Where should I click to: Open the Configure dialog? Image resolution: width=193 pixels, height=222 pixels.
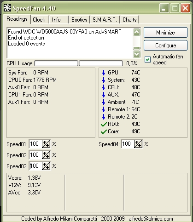click(x=165, y=46)
